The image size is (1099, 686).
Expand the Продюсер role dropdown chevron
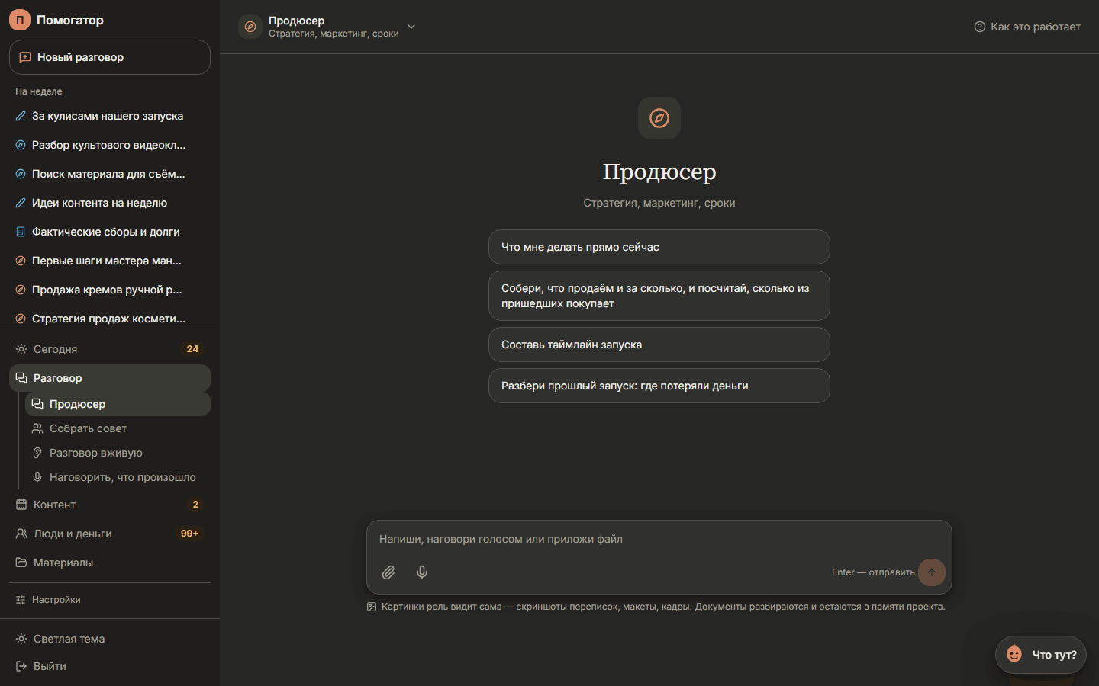[411, 27]
